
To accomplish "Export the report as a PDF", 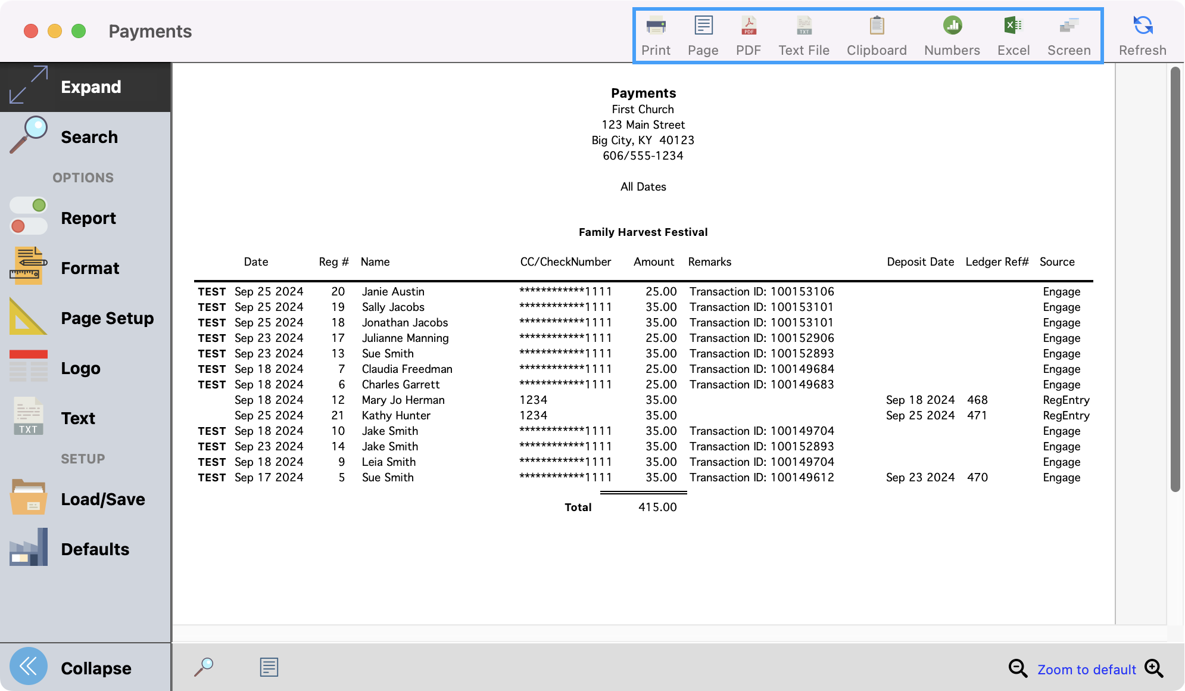I will pos(748,35).
